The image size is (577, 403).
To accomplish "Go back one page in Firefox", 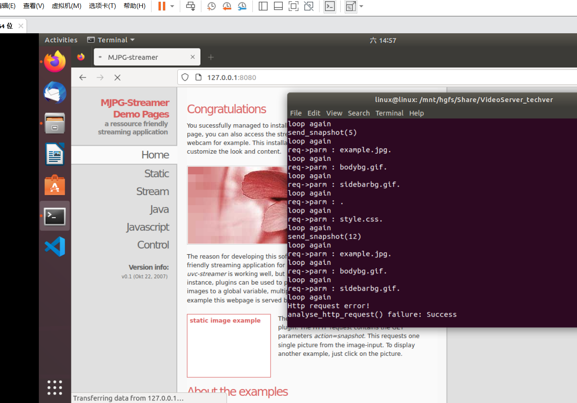I will pyautogui.click(x=83, y=77).
